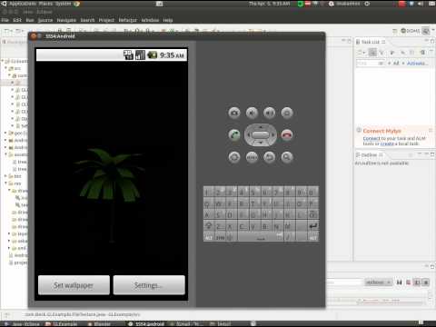This screenshot has height=327, width=436.
Task: Open the Navigate menu
Action: point(66,20)
